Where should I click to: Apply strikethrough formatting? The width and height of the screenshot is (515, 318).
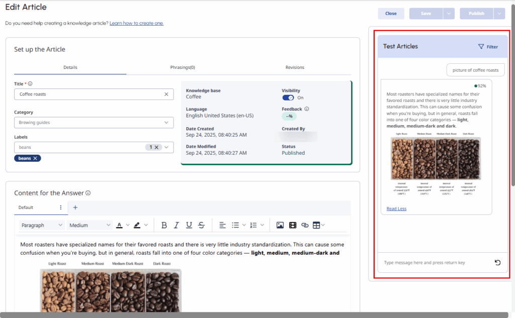pyautogui.click(x=201, y=225)
